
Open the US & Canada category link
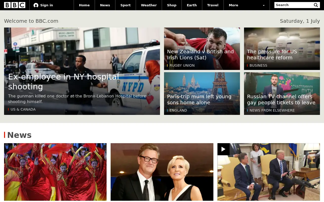pos(23,109)
